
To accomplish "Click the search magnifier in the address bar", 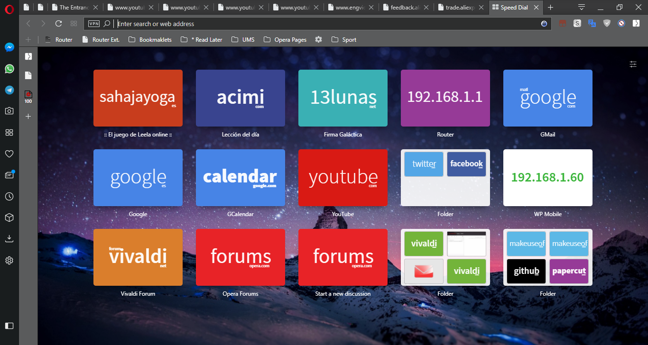I will click(107, 24).
